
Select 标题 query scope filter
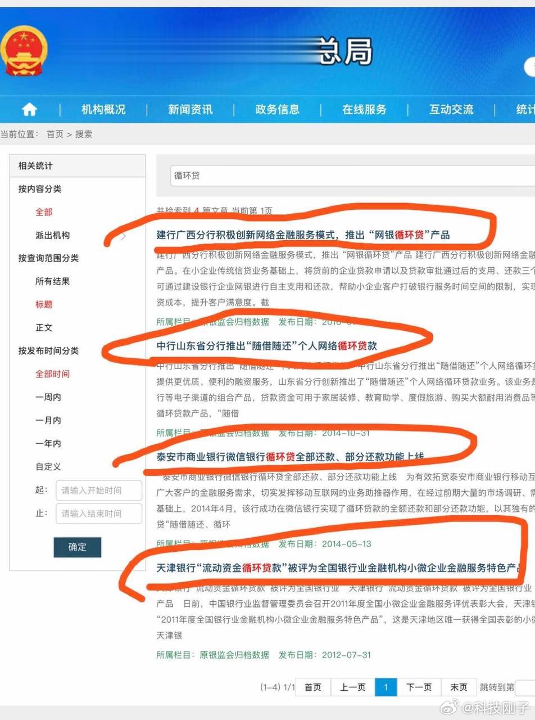click(x=44, y=304)
